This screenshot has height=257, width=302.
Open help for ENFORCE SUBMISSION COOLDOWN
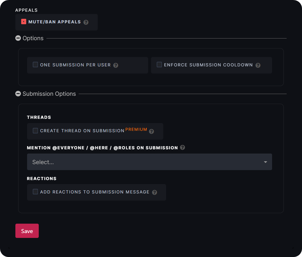point(258,65)
